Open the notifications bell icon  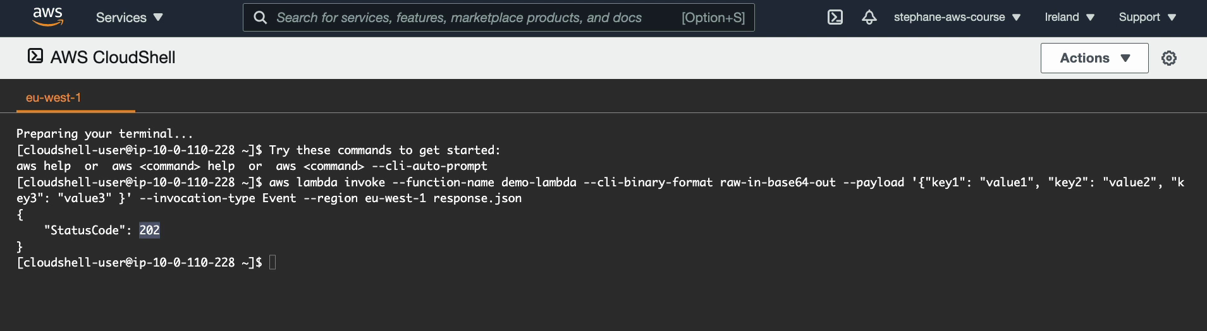tap(869, 17)
